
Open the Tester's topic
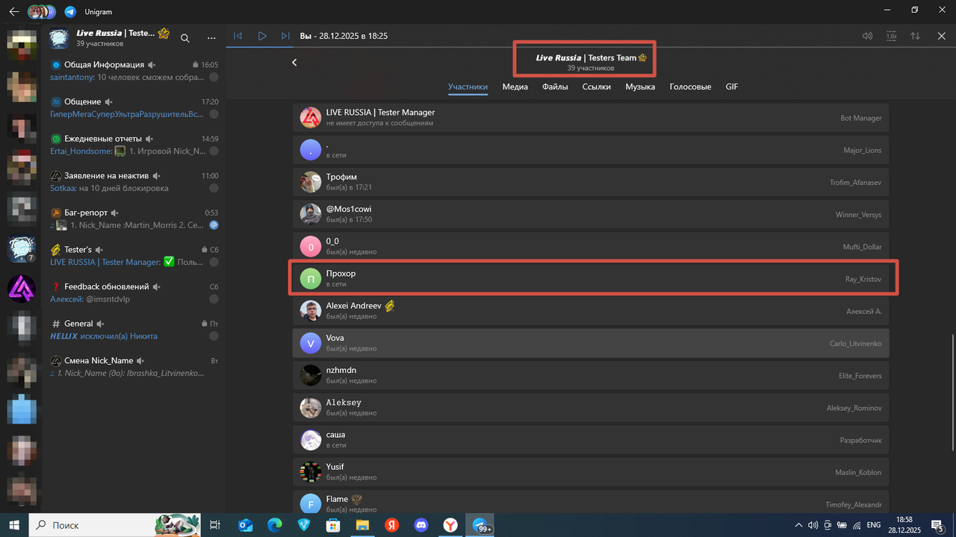(134, 256)
